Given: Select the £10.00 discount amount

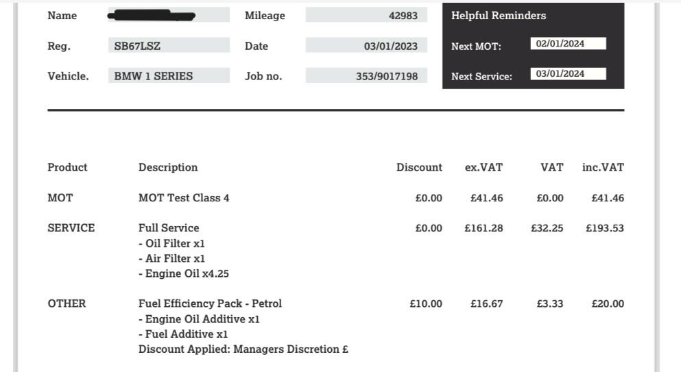Looking at the screenshot, I should pyautogui.click(x=426, y=304).
